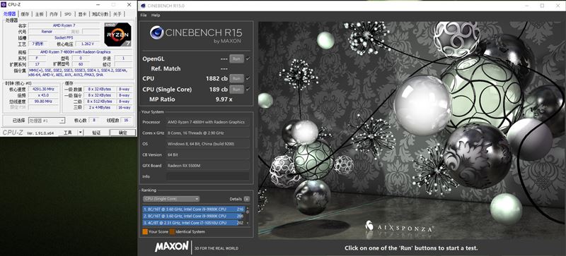The width and height of the screenshot is (566, 256).
Task: Click the MAXON logo at the bottom
Action: [x=171, y=247]
